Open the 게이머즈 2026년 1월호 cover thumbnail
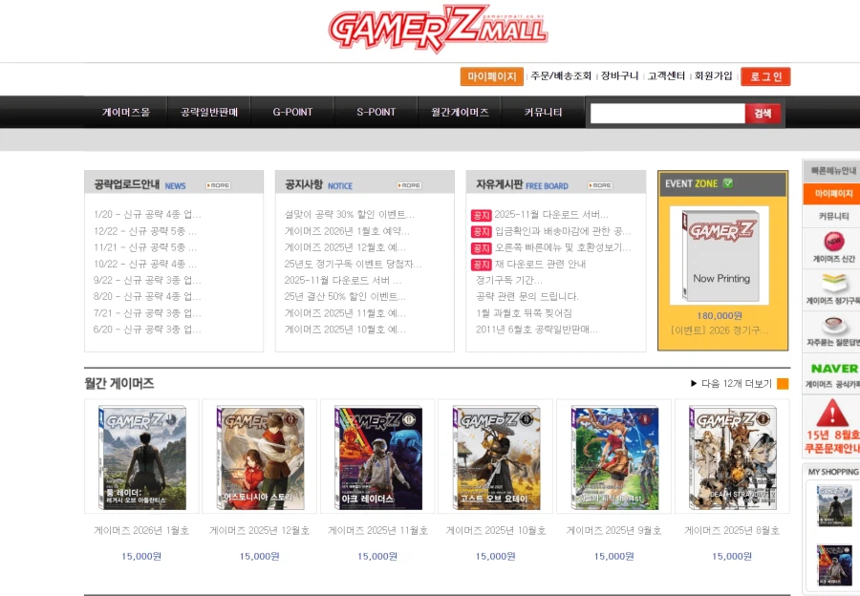 click(x=141, y=455)
